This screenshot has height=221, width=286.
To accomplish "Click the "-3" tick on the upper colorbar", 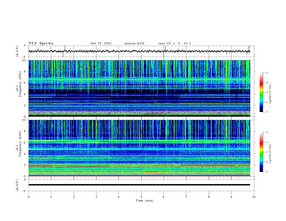I will point(266,73).
